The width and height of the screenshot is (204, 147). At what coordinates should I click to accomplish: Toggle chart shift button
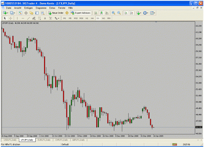click(131, 13)
